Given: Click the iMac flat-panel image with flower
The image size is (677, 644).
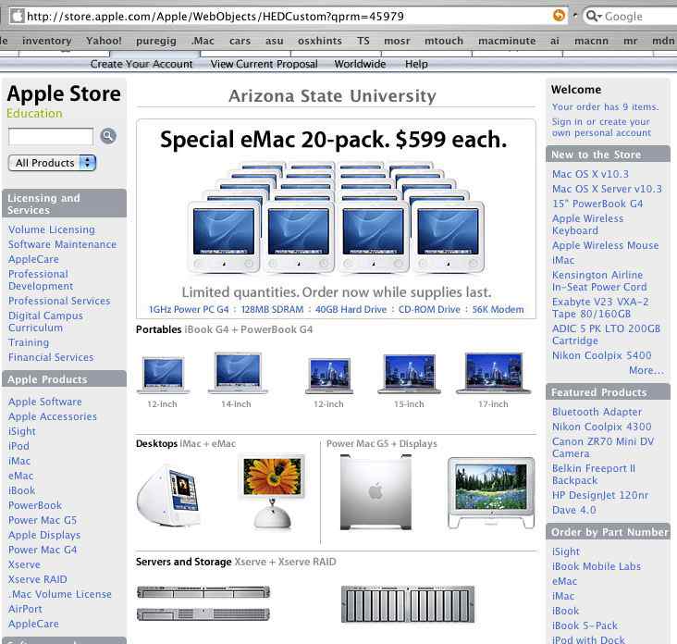Looking at the screenshot, I should 273,492.
